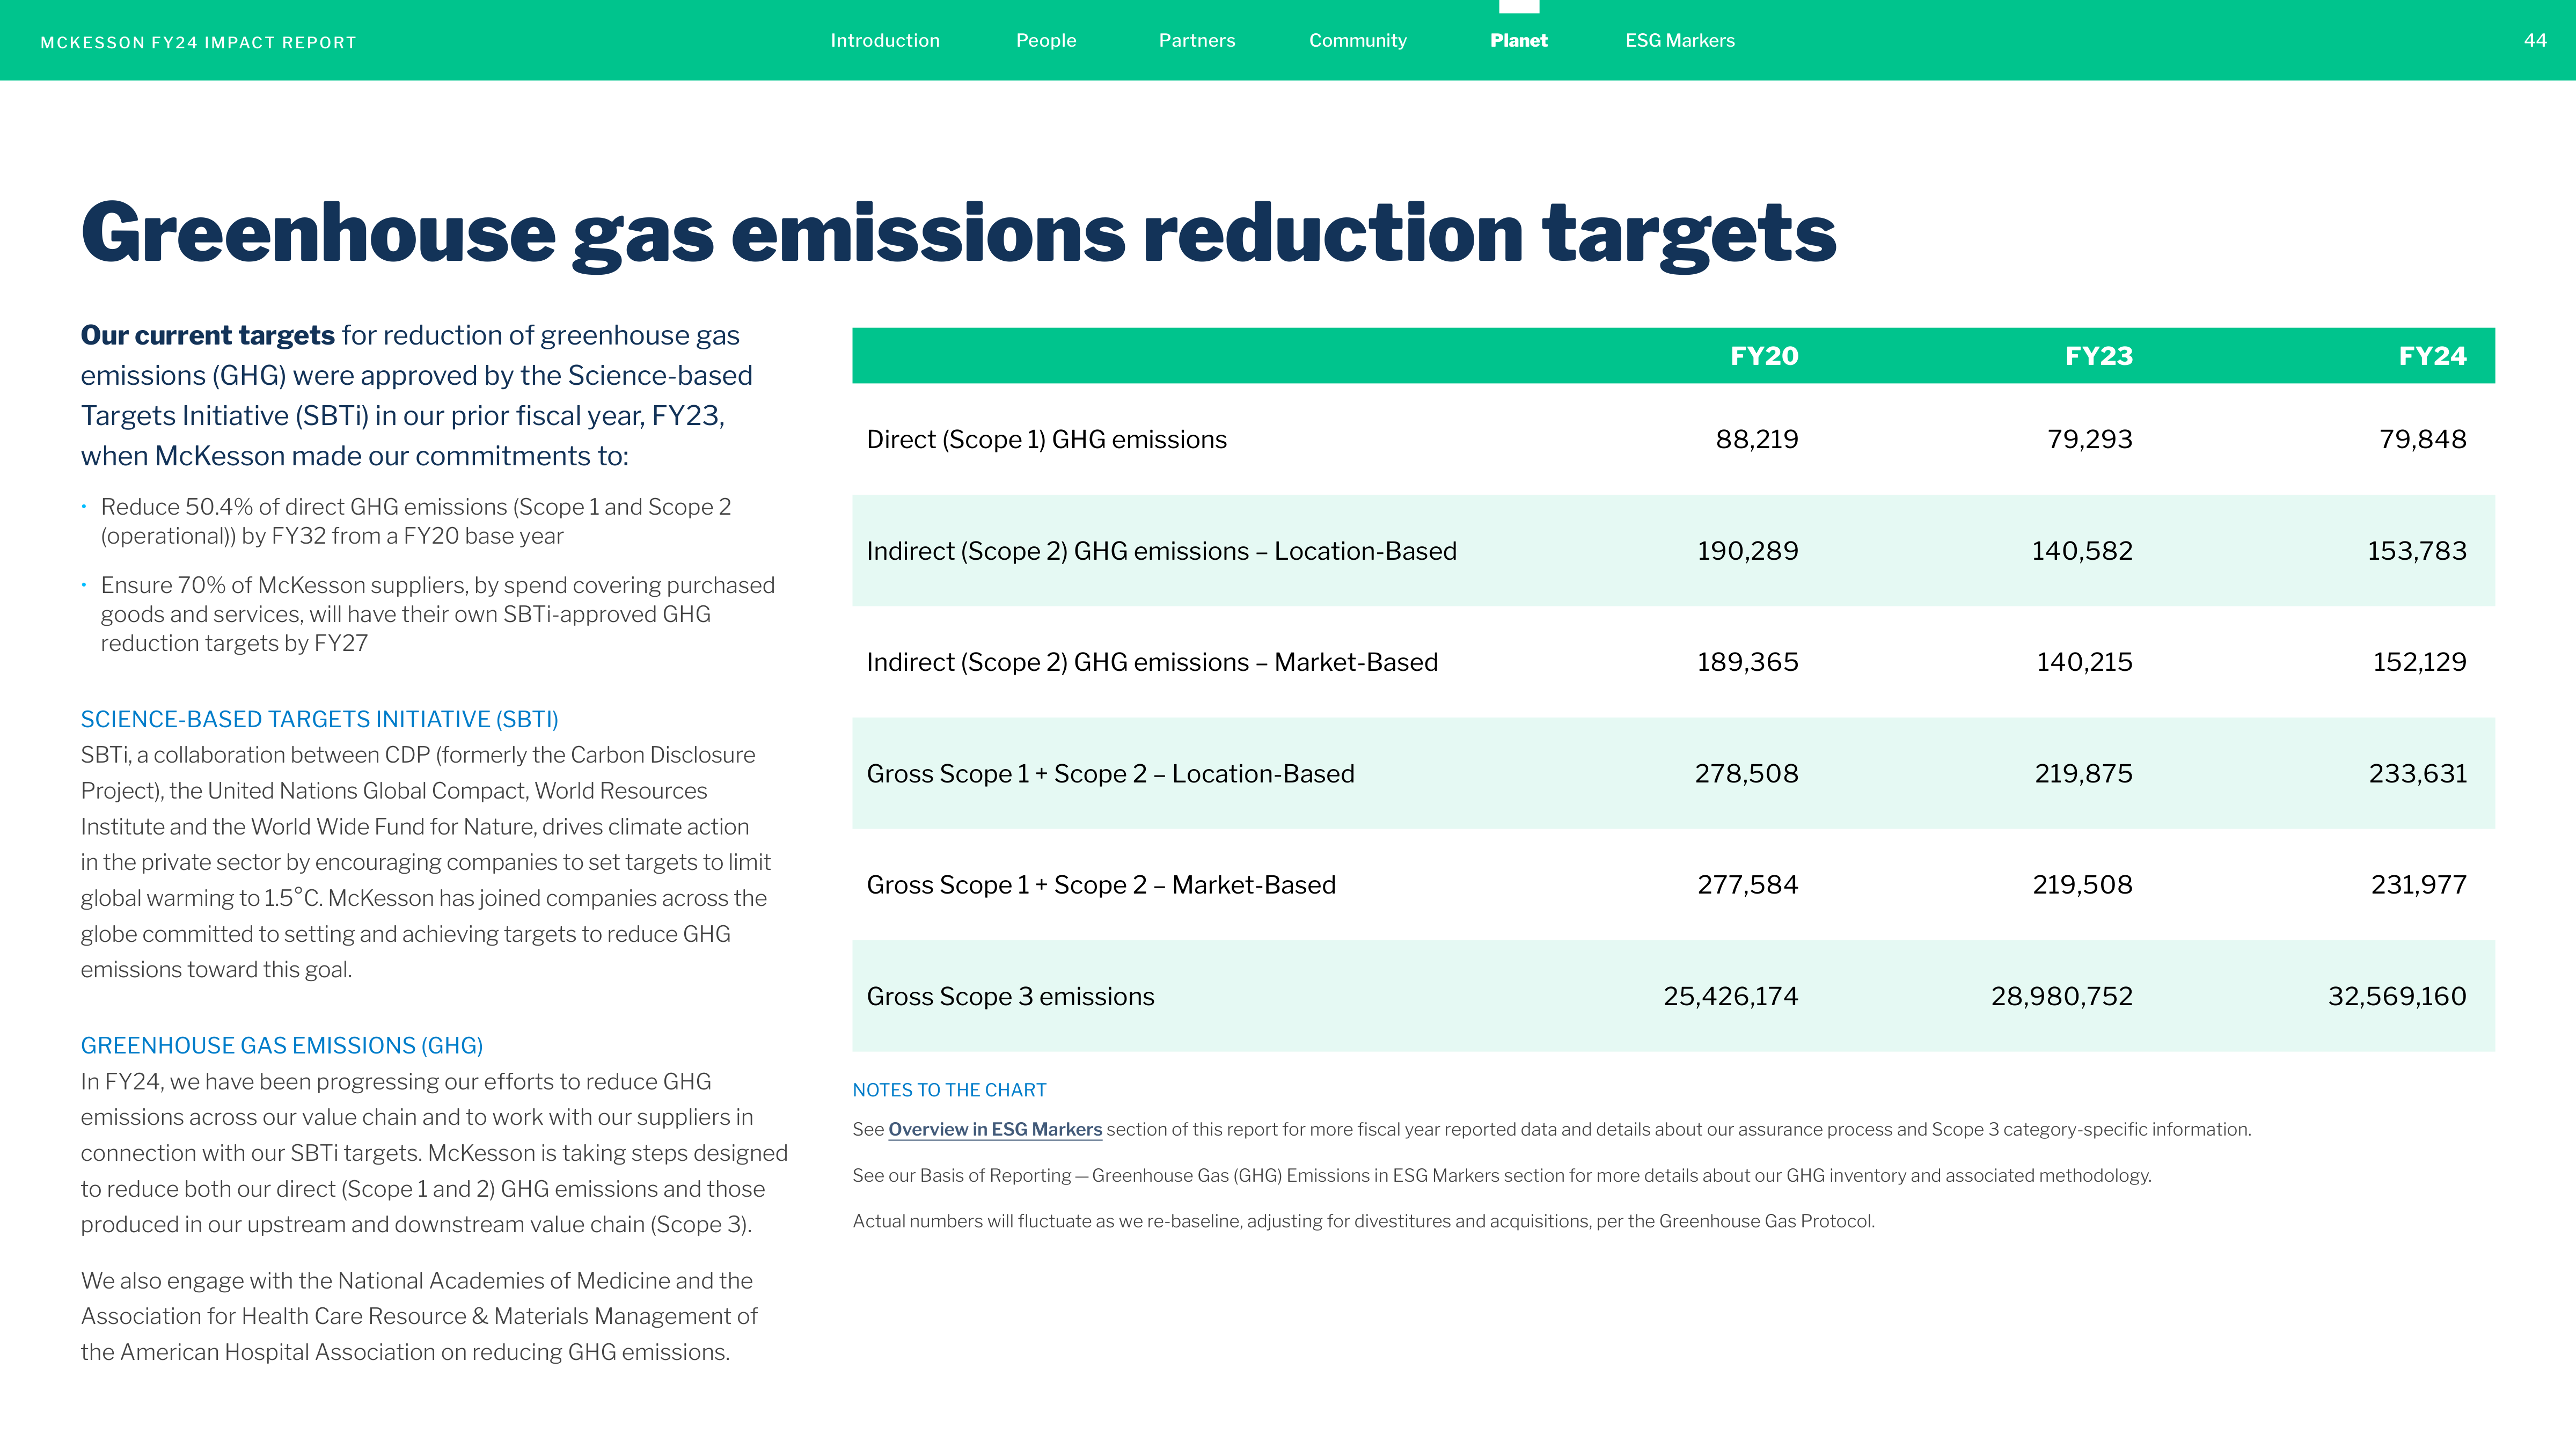Click the FY24 column header
Screen dimensions: 2576x1449
pyautogui.click(x=2432, y=356)
